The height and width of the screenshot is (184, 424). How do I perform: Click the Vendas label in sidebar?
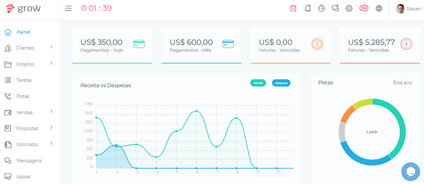(25, 112)
